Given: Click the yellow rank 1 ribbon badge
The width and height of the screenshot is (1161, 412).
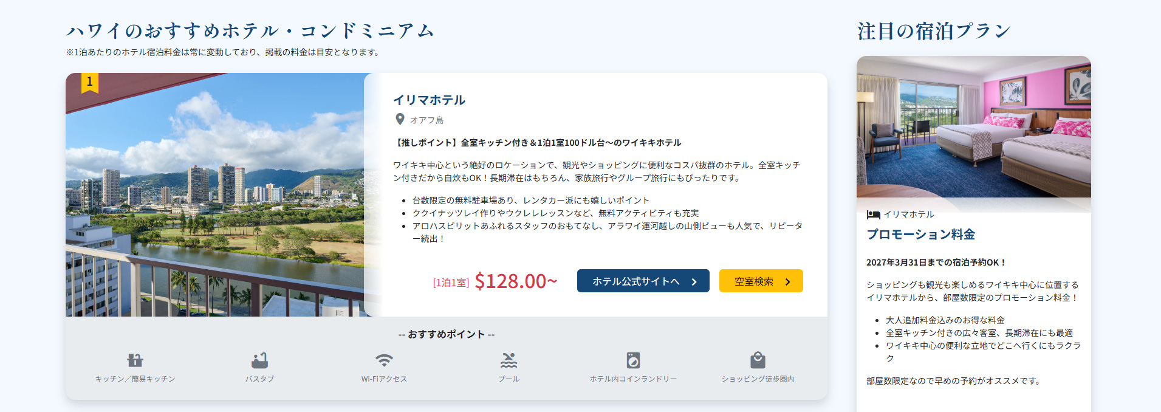Looking at the screenshot, I should click(x=90, y=82).
